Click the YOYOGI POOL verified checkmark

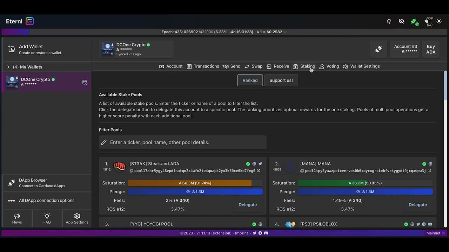254,224
